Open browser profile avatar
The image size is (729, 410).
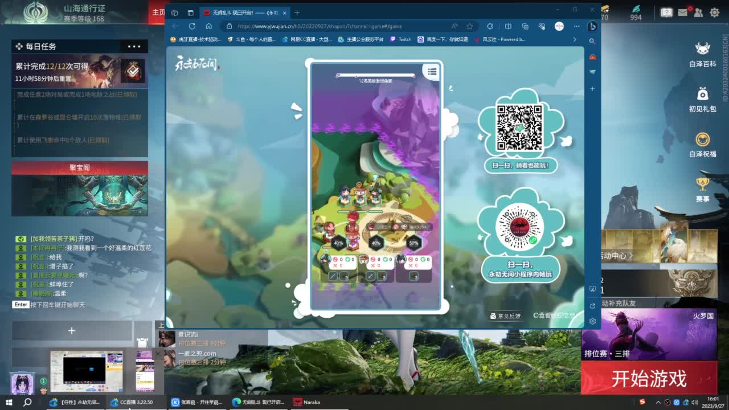point(559,26)
